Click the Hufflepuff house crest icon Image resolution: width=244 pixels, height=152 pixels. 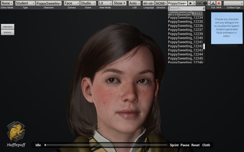[16, 131]
